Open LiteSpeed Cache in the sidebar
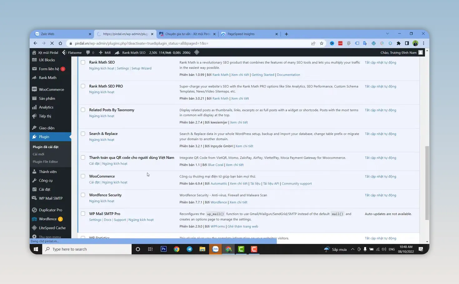The image size is (459, 284). (x=52, y=228)
